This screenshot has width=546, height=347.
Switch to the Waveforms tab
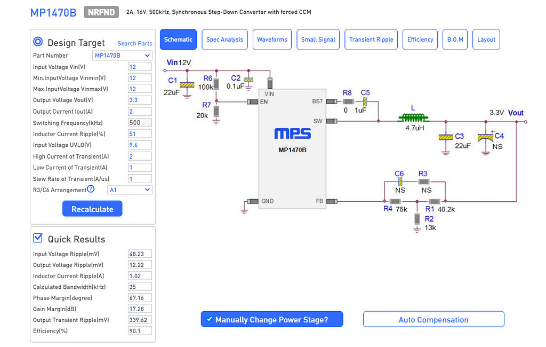coord(272,40)
